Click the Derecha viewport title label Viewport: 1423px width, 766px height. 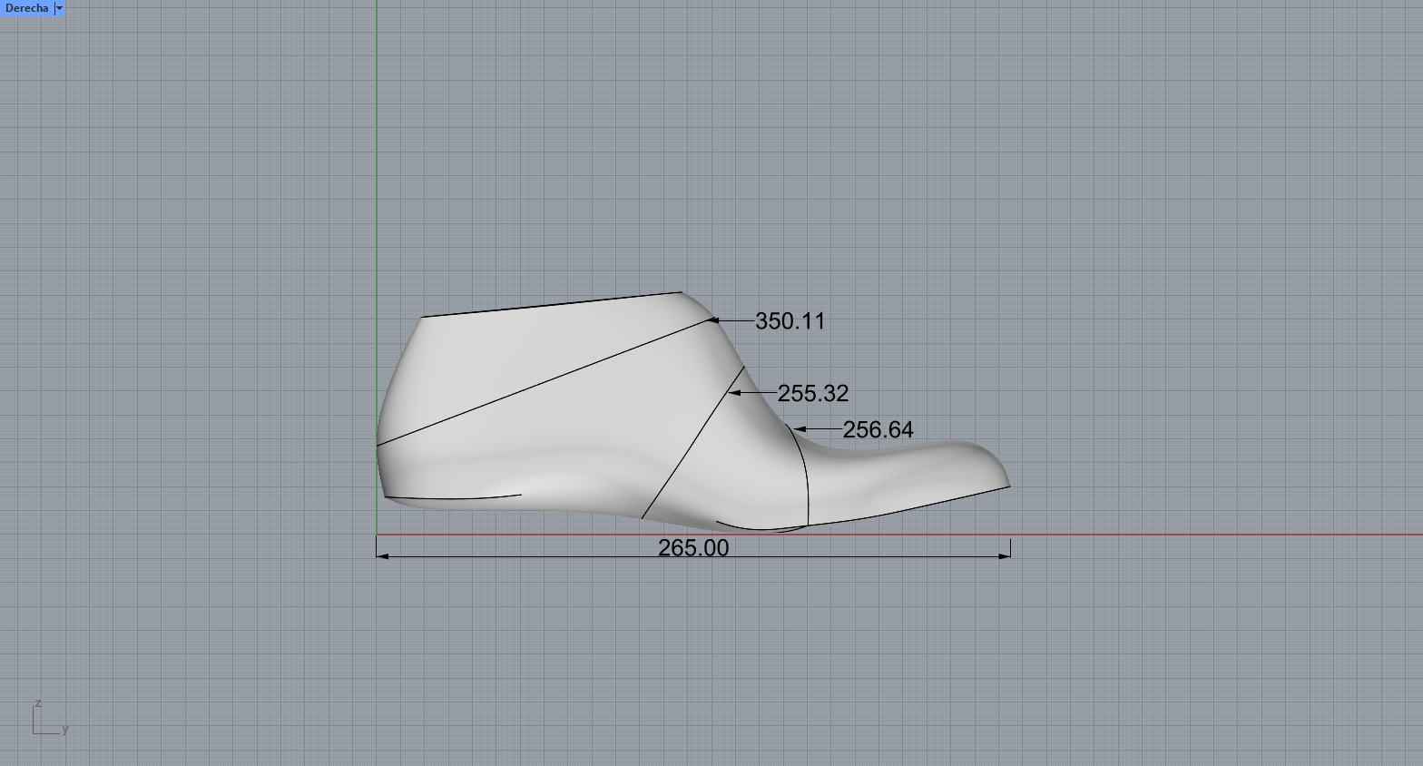pos(26,8)
